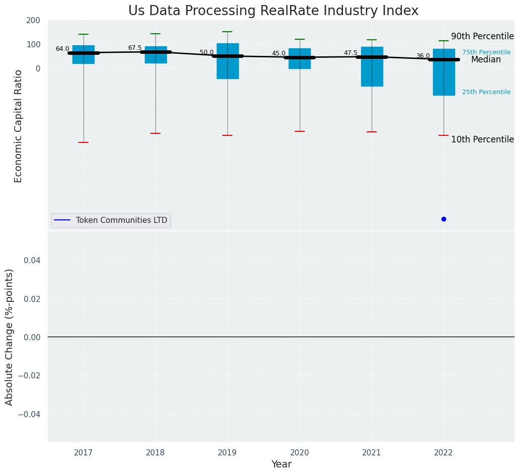The width and height of the screenshot is (520, 474).
Task: Click the red 10th percentile cap for 2017
Action: (83, 142)
